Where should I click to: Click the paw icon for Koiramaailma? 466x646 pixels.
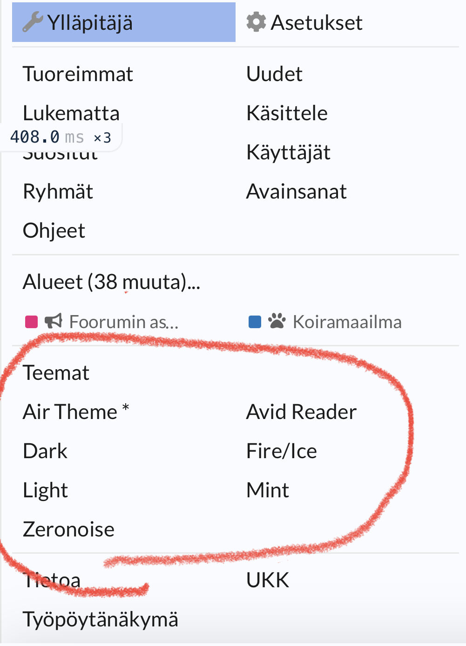pyautogui.click(x=277, y=321)
